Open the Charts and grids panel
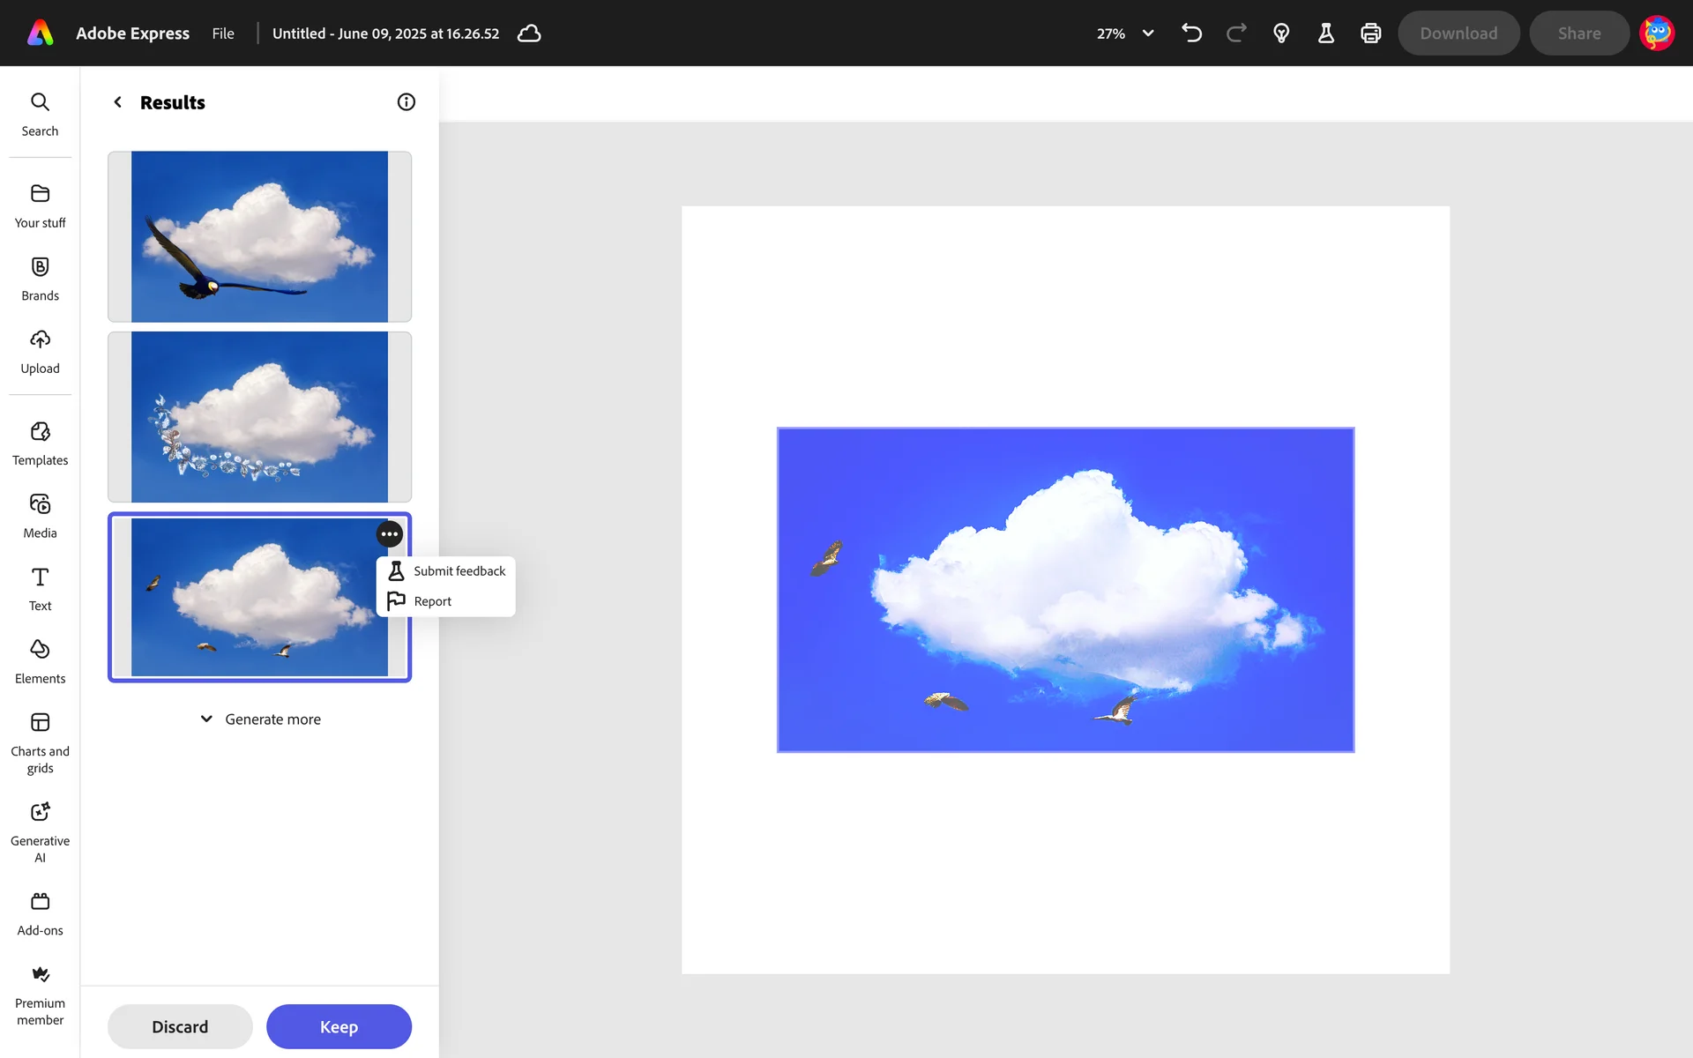Image resolution: width=1693 pixels, height=1058 pixels. (40, 743)
